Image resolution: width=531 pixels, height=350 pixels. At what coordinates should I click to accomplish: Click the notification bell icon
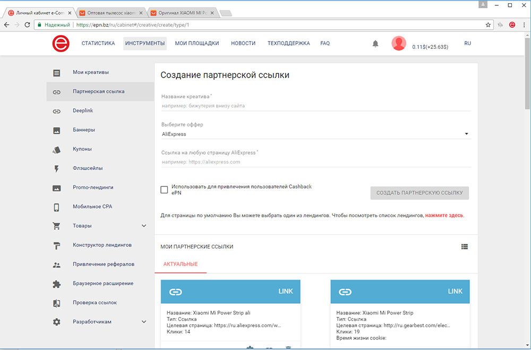click(x=375, y=44)
